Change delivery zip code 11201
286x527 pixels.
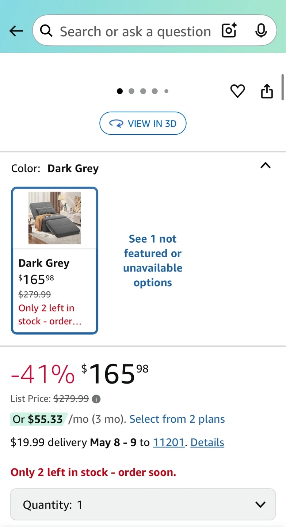point(168,442)
